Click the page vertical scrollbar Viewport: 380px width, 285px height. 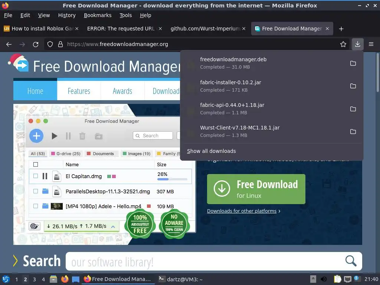point(377,73)
